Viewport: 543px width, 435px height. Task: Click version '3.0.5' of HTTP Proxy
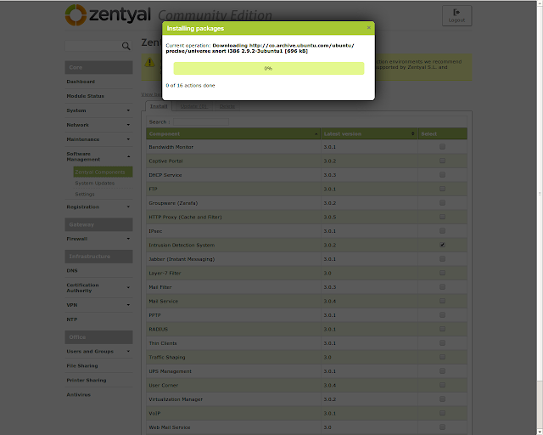tap(330, 217)
